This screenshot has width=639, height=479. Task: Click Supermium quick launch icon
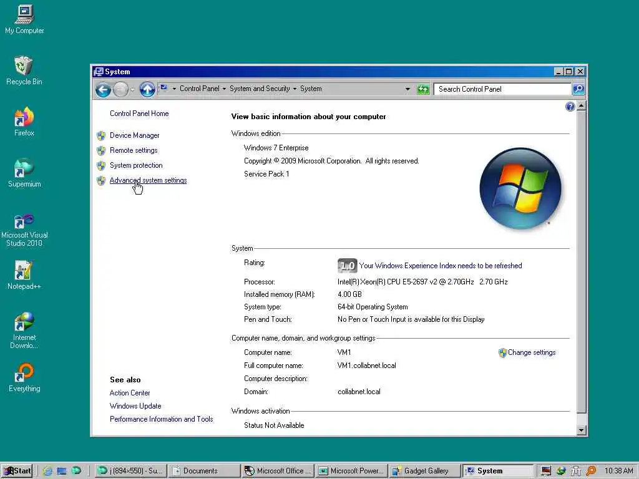coord(76,471)
